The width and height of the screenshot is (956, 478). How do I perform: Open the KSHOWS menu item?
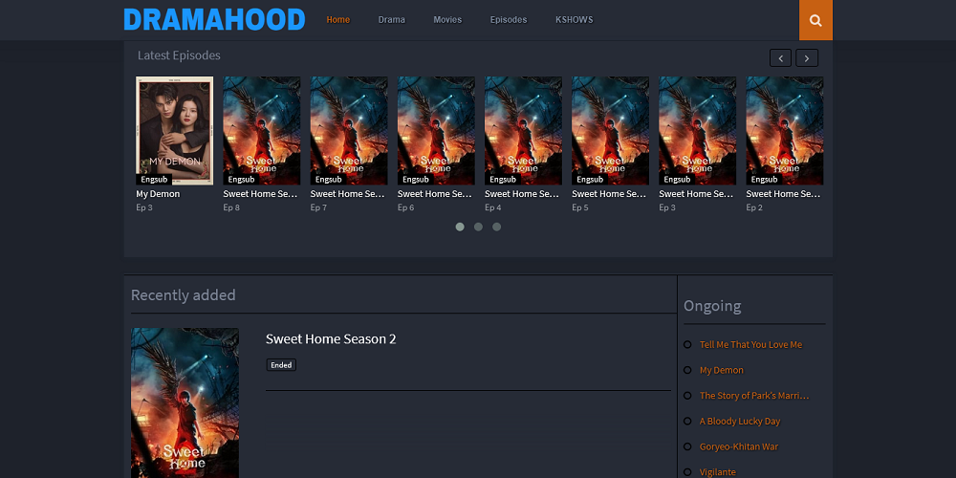574,19
